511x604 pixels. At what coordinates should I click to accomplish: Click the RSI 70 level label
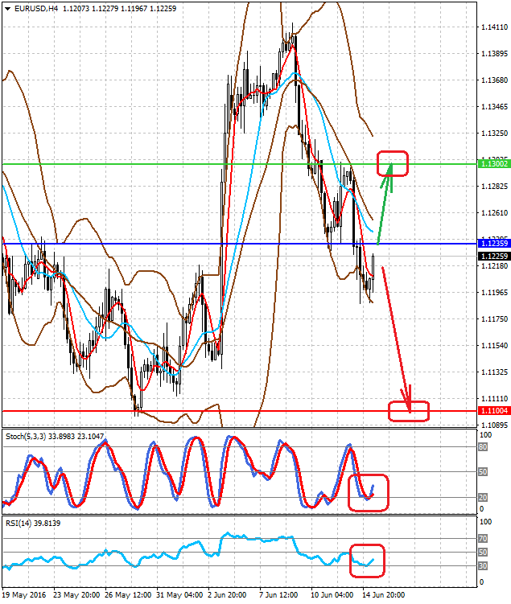click(x=483, y=539)
